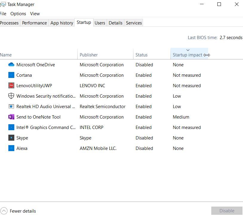Switch to the Processes tab

(x=9, y=23)
